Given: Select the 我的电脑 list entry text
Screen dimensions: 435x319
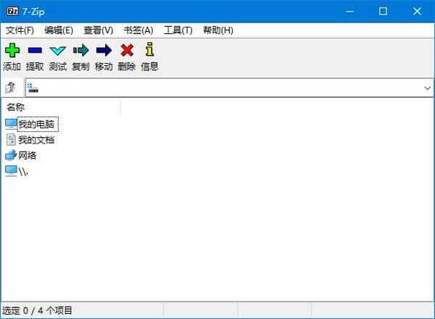Looking at the screenshot, I should (x=36, y=124).
